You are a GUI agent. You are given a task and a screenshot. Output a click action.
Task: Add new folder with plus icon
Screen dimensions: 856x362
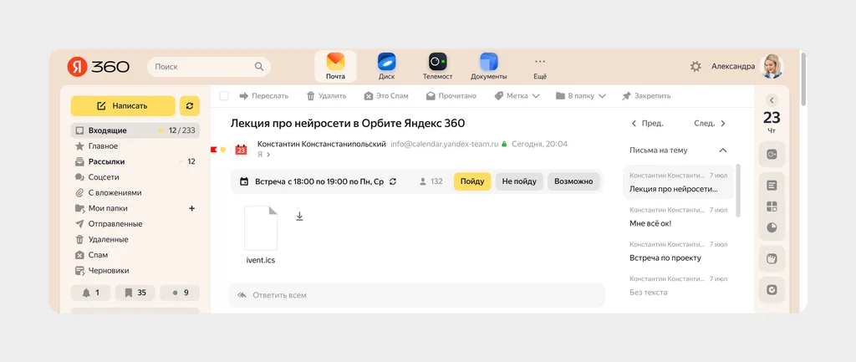[191, 208]
